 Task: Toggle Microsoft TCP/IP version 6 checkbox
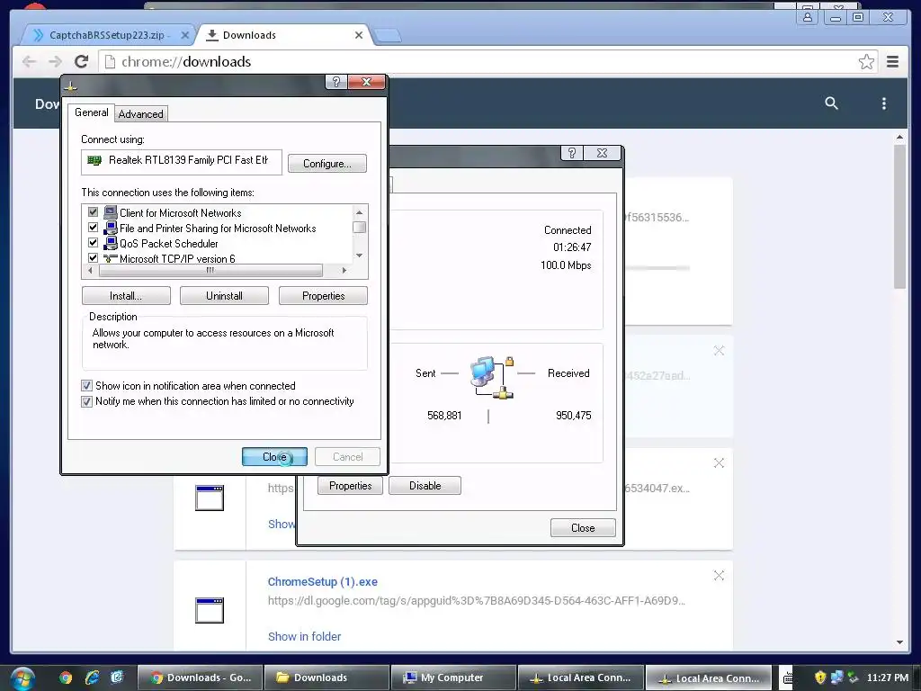(x=93, y=257)
